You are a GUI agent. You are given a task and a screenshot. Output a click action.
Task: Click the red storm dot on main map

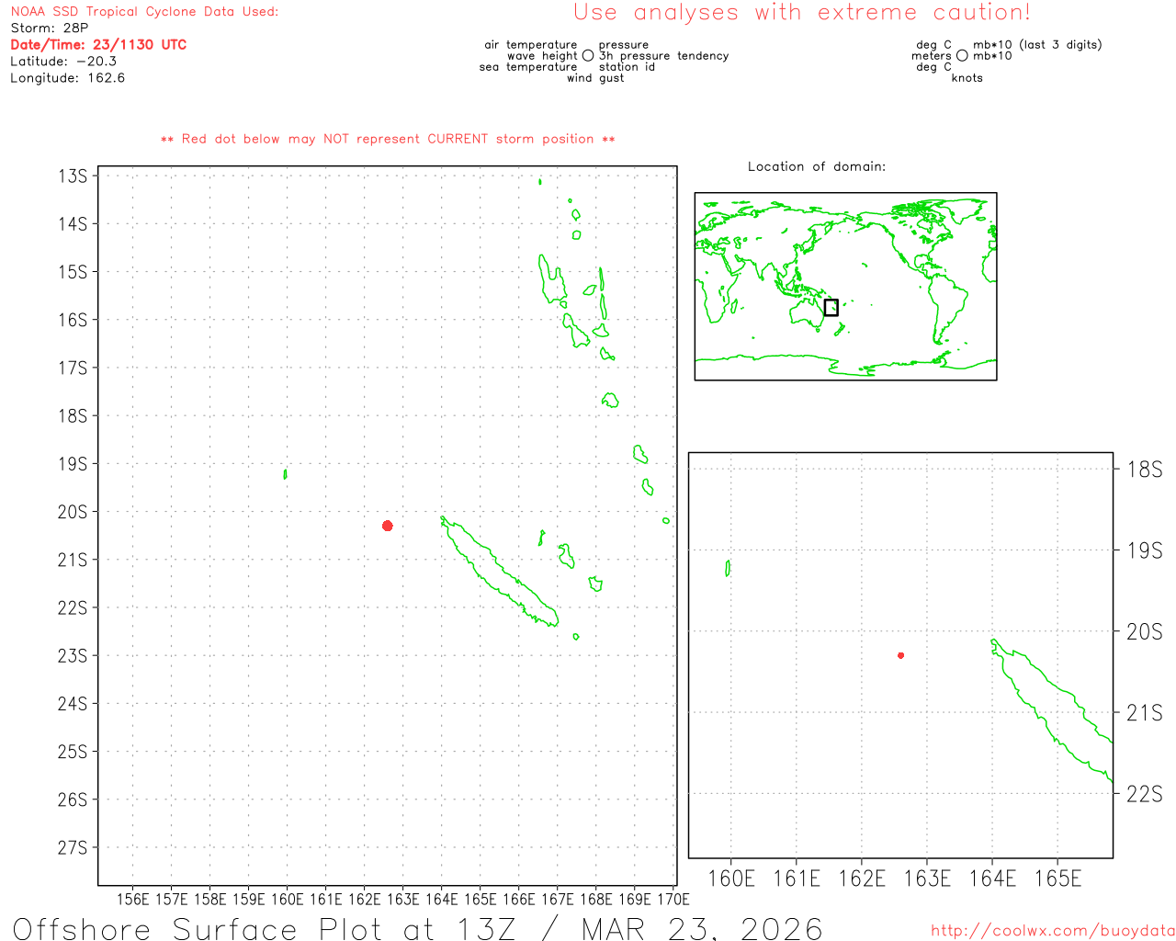388,526
